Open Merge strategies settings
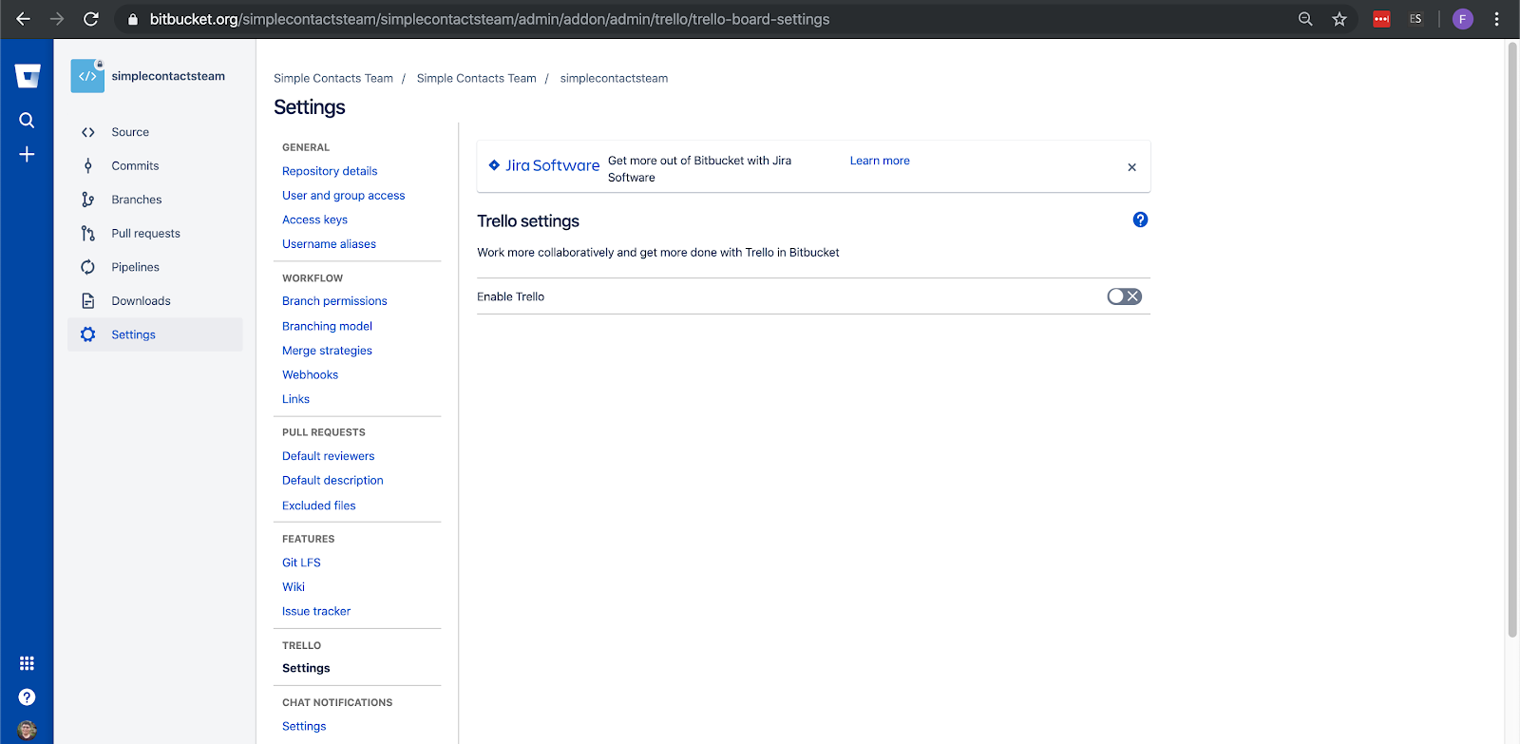Image resolution: width=1520 pixels, height=744 pixels. coord(327,351)
